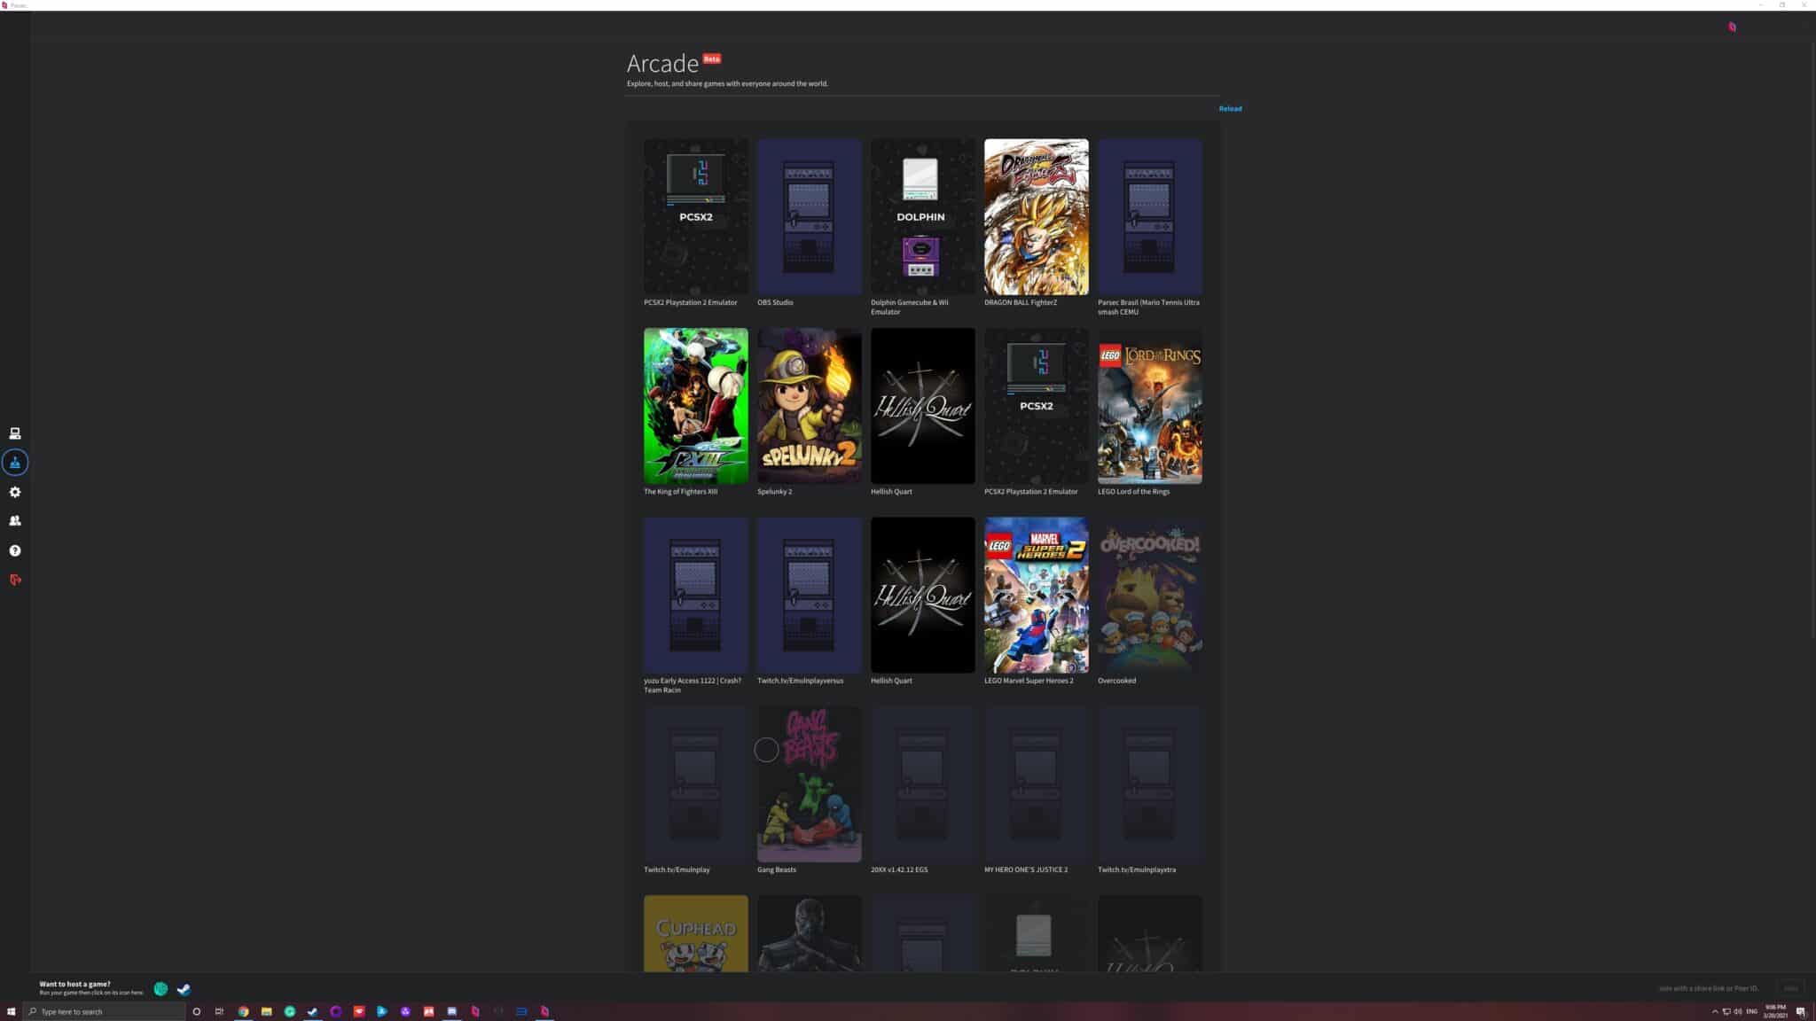This screenshot has height=1021, width=1816.
Task: Open the Help question mark icon
Action: (x=15, y=550)
